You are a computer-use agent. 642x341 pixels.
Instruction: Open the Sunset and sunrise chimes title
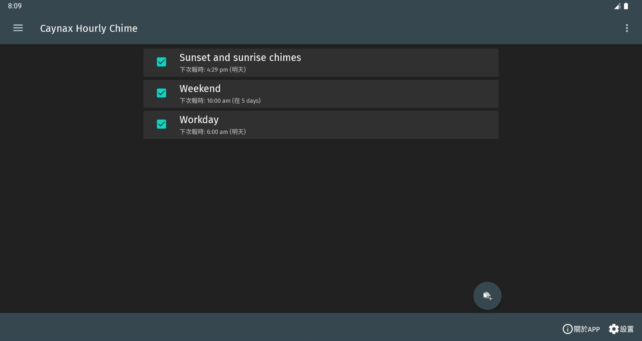(x=240, y=57)
